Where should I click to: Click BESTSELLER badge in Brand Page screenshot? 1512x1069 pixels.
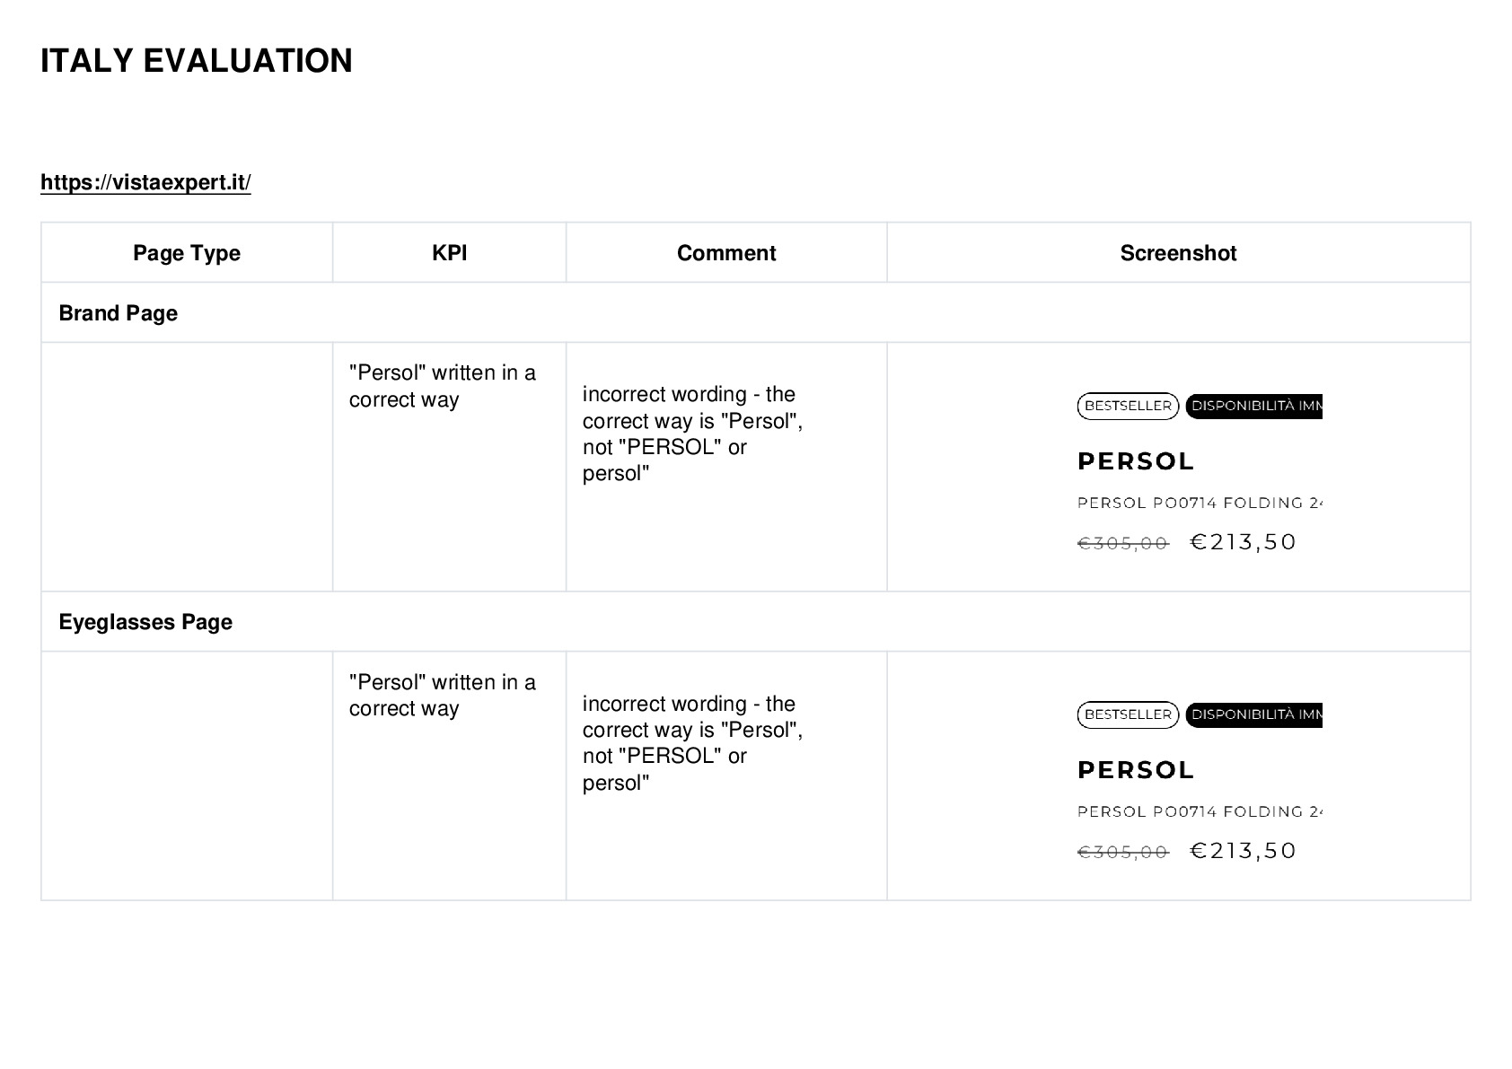coord(1128,406)
